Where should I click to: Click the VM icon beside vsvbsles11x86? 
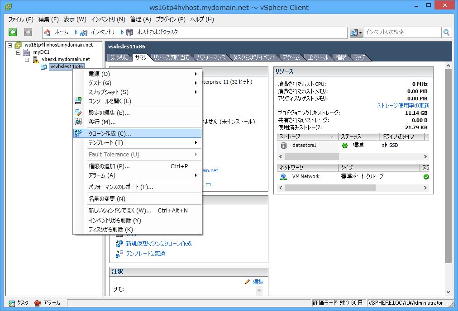coord(44,67)
